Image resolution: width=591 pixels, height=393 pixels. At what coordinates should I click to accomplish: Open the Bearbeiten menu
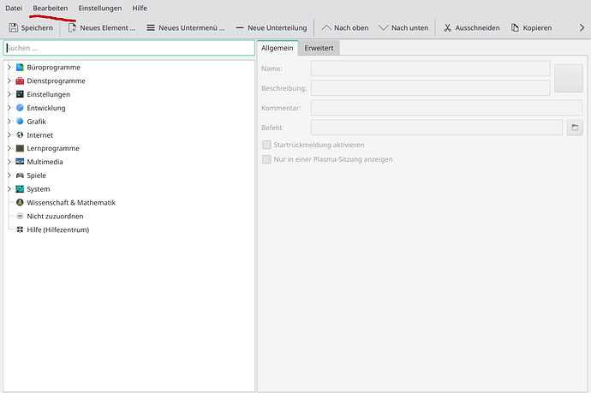coord(51,8)
